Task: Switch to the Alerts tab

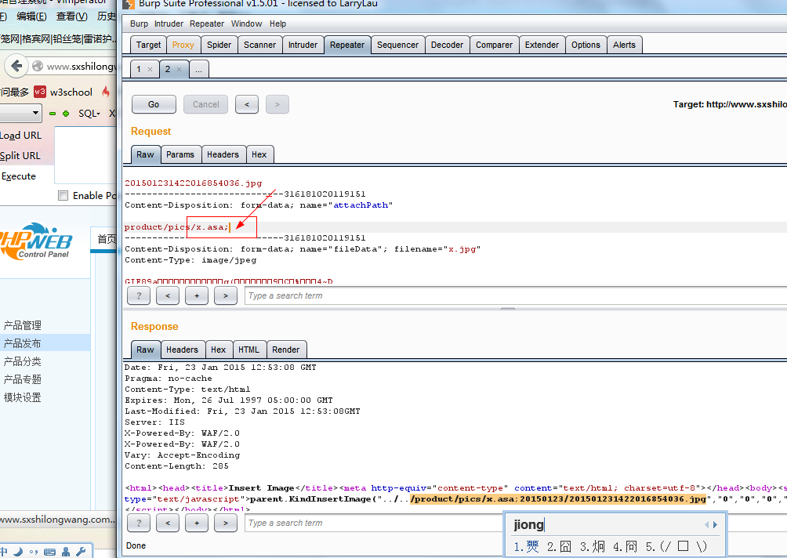Action: [x=625, y=45]
